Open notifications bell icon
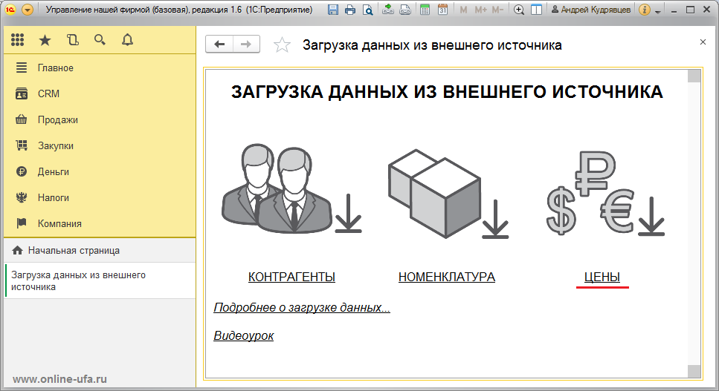Viewport: 719px width, 391px height. (127, 40)
